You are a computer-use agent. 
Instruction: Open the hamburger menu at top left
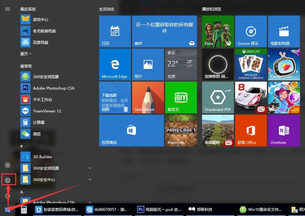coord(7,9)
